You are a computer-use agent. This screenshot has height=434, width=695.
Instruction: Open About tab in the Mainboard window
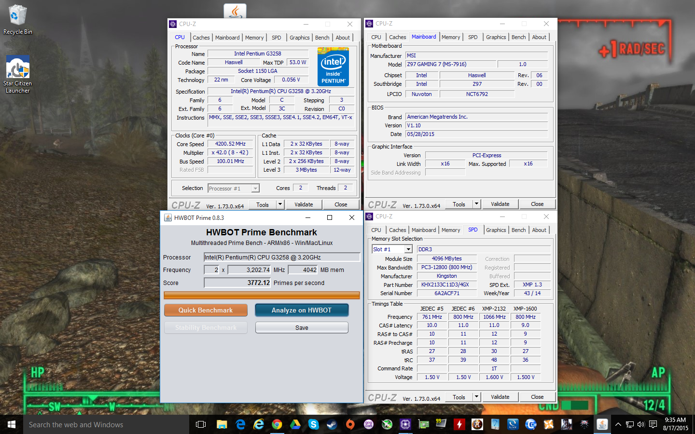point(539,37)
